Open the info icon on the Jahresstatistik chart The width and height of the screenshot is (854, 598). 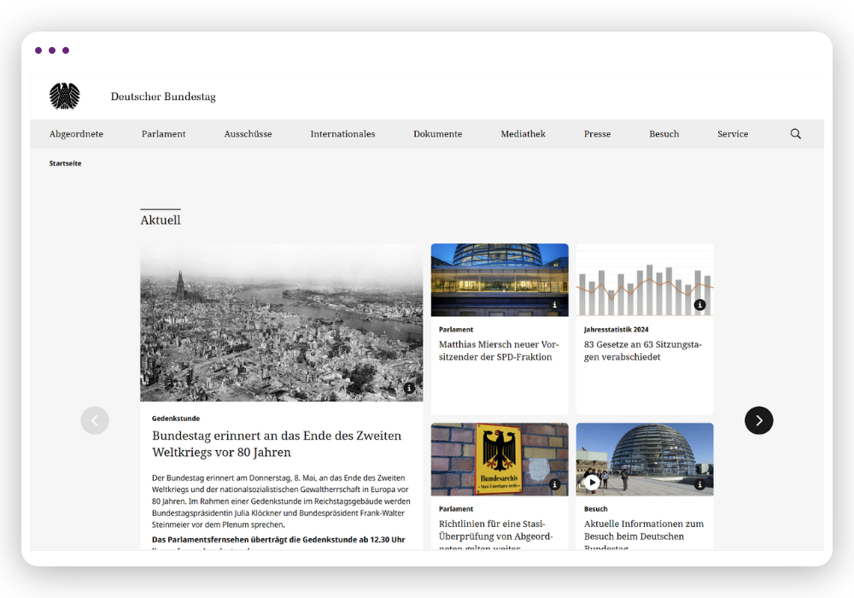pyautogui.click(x=701, y=303)
